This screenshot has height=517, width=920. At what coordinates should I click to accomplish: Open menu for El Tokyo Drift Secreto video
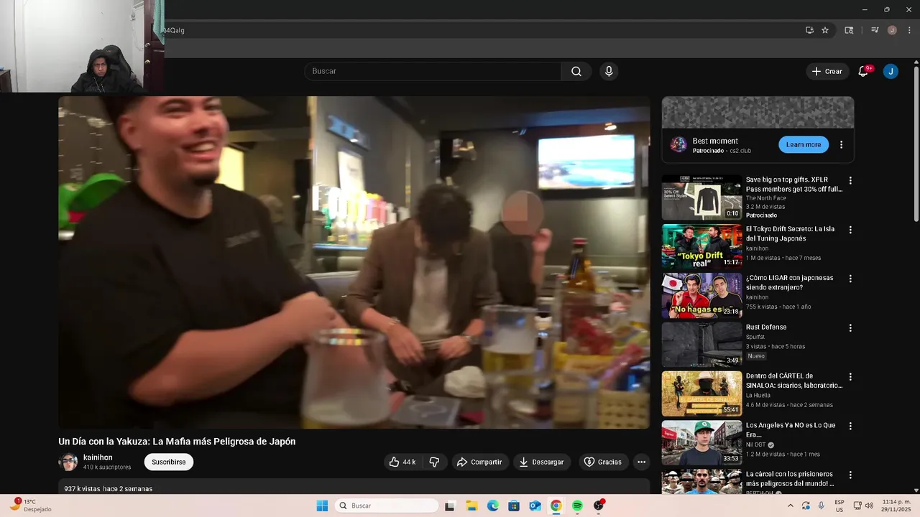pos(850,230)
